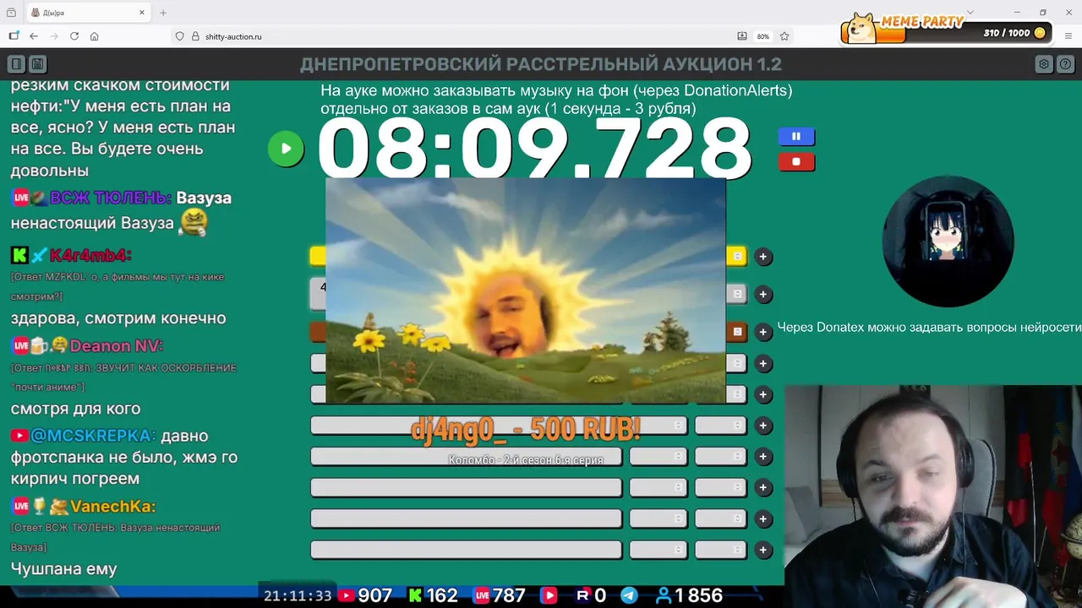Click the 21:11:33 clock in status bar
The image size is (1082, 608).
(298, 595)
